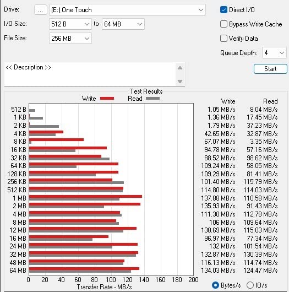Select the Bytes/s radio button
This screenshot has width=289, height=292.
pos(215,285)
